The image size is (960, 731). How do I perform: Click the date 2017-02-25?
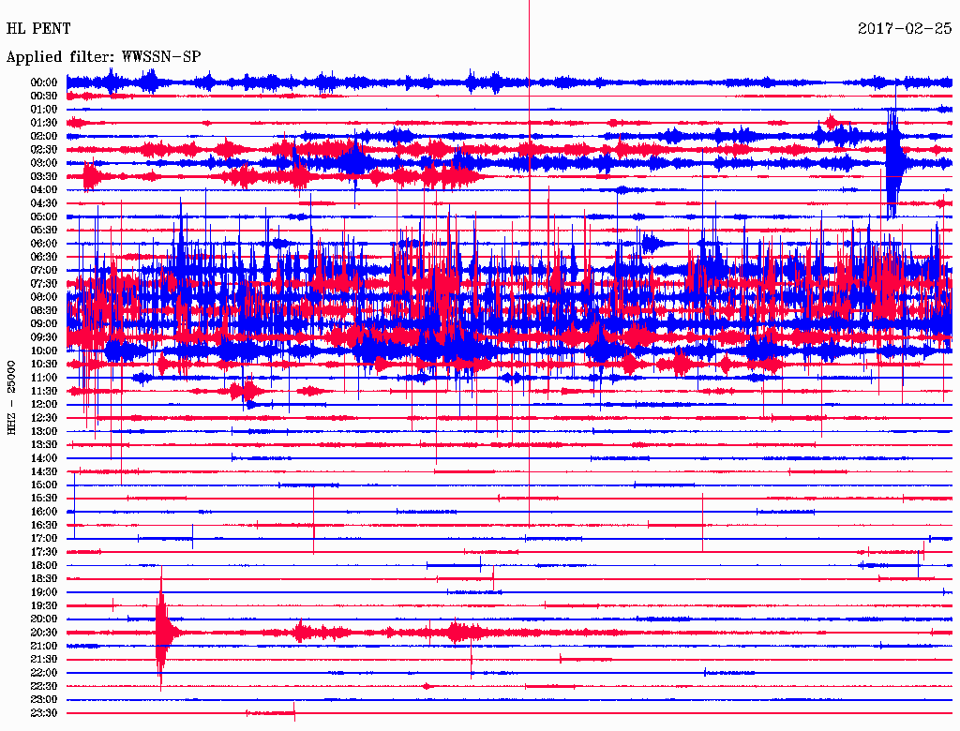(905, 28)
